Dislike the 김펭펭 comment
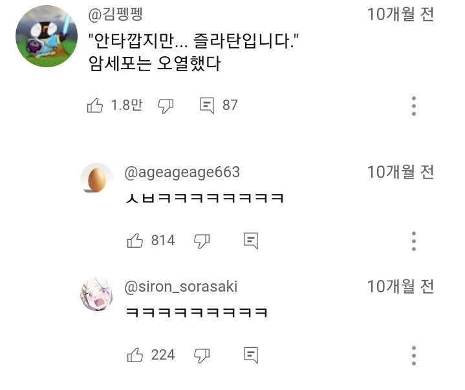Viewport: 465px width, 390px height. click(166, 105)
